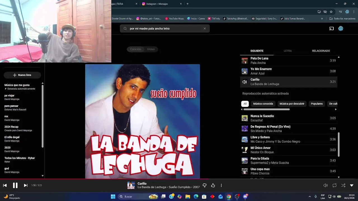Image resolution: width=358 pixels, height=201 pixels.
Task: Click the song progress bar
Action: [x=179, y=179]
